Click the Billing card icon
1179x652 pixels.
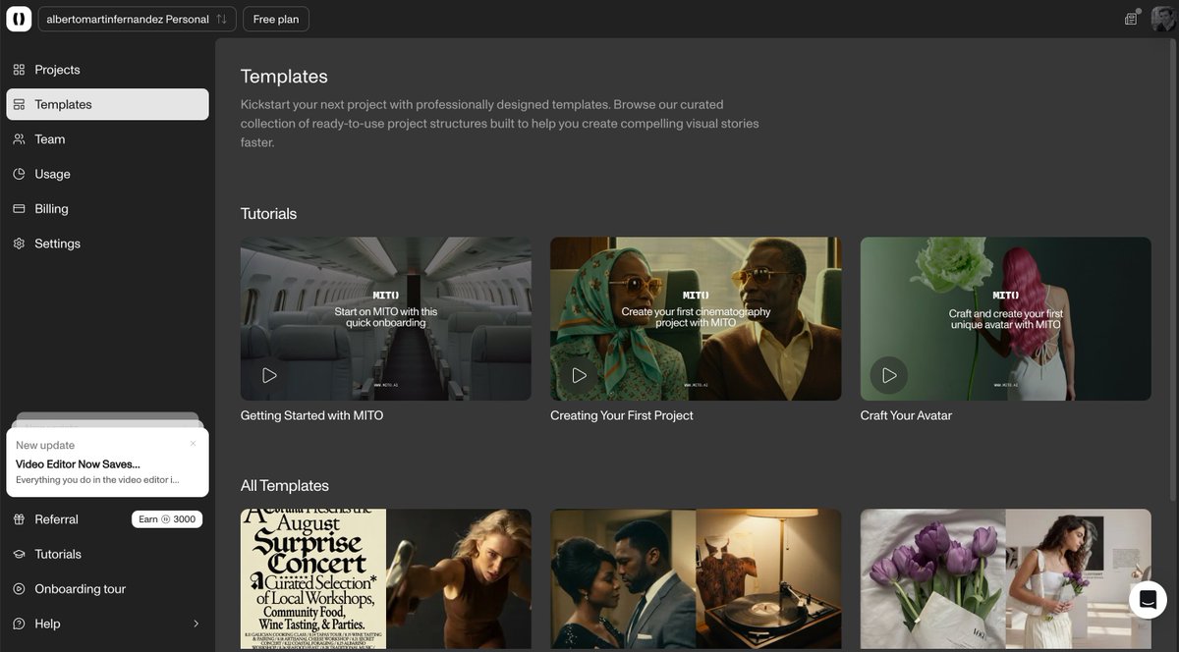(19, 209)
